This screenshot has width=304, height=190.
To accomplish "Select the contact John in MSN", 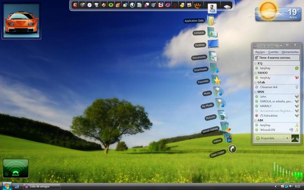I will (277, 97).
